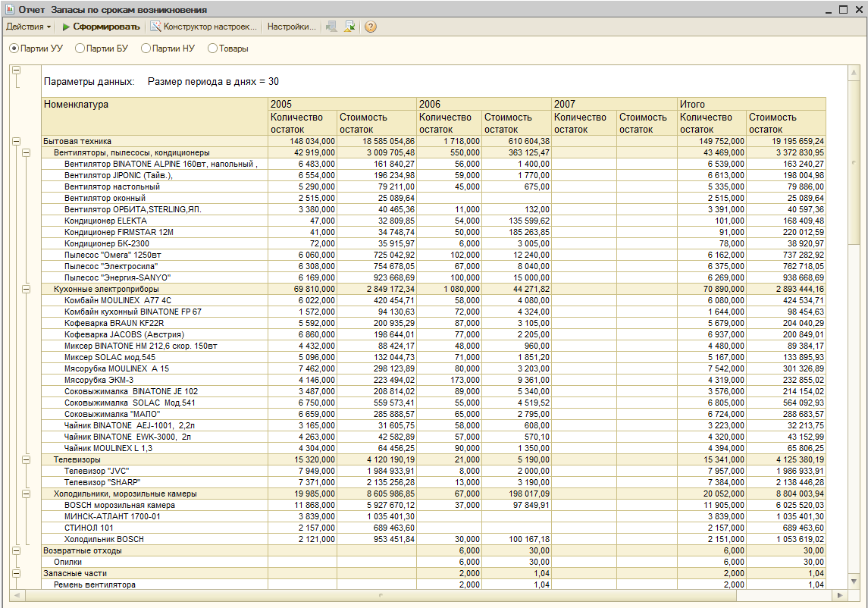Collapse Холодильники, морозильные камеры subgroup

[26, 494]
